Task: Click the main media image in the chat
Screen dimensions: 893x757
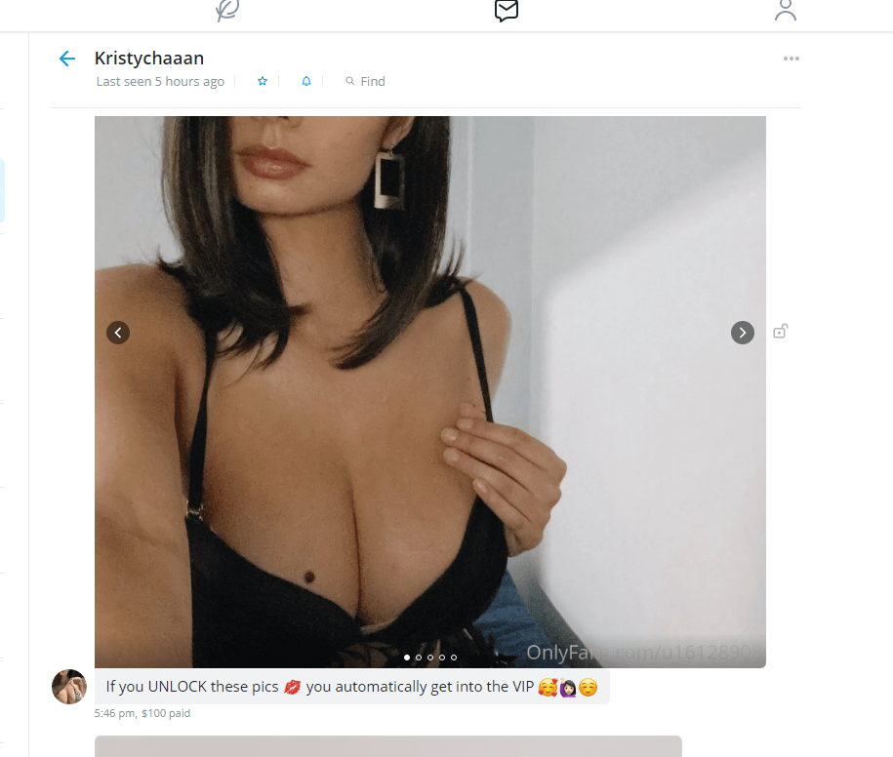Action: (430, 391)
